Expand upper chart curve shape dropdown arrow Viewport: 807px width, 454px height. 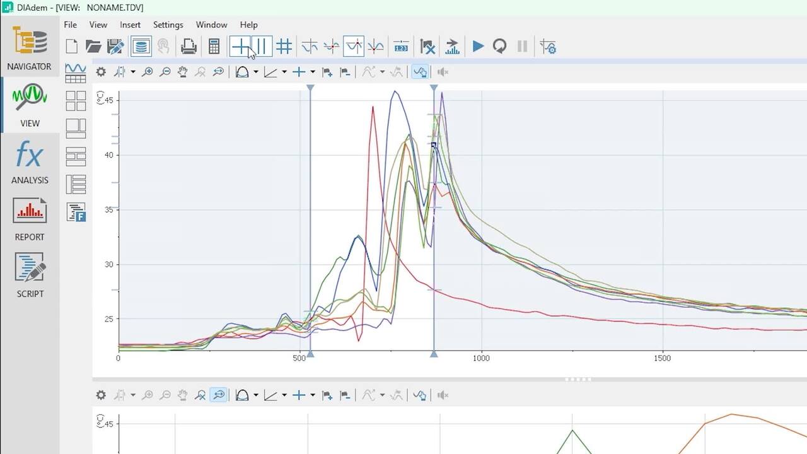(x=256, y=72)
